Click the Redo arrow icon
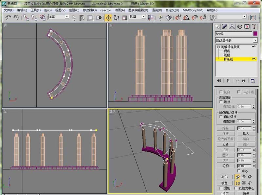Image resolution: width=262 pixels, height=195 pixels. 16,17
